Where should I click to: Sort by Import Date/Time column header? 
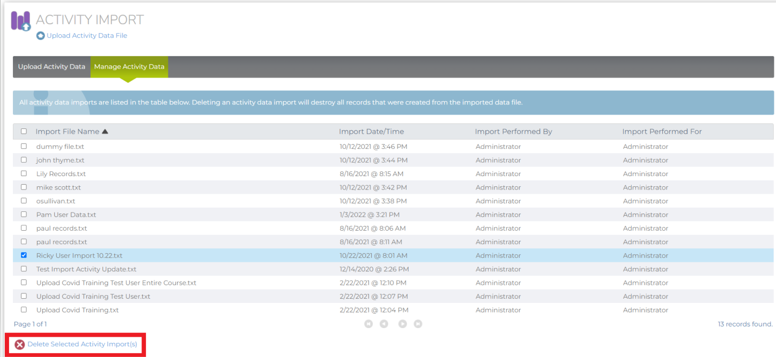372,132
